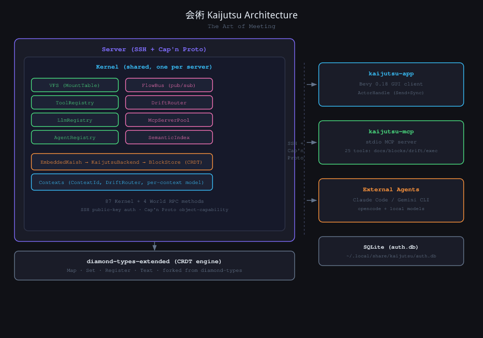Select the FlowBus (pub/sub) box
This screenshot has height=338, width=483.
(x=169, y=85)
